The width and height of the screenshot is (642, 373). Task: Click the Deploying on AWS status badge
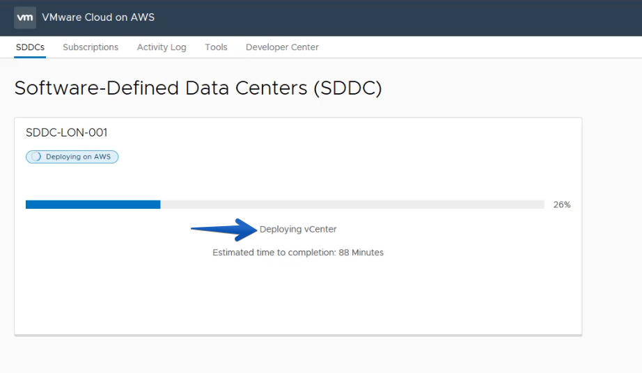point(72,157)
